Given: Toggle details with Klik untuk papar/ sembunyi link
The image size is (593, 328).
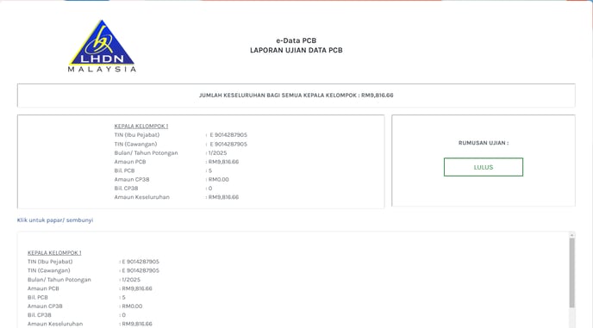Looking at the screenshot, I should pos(55,220).
